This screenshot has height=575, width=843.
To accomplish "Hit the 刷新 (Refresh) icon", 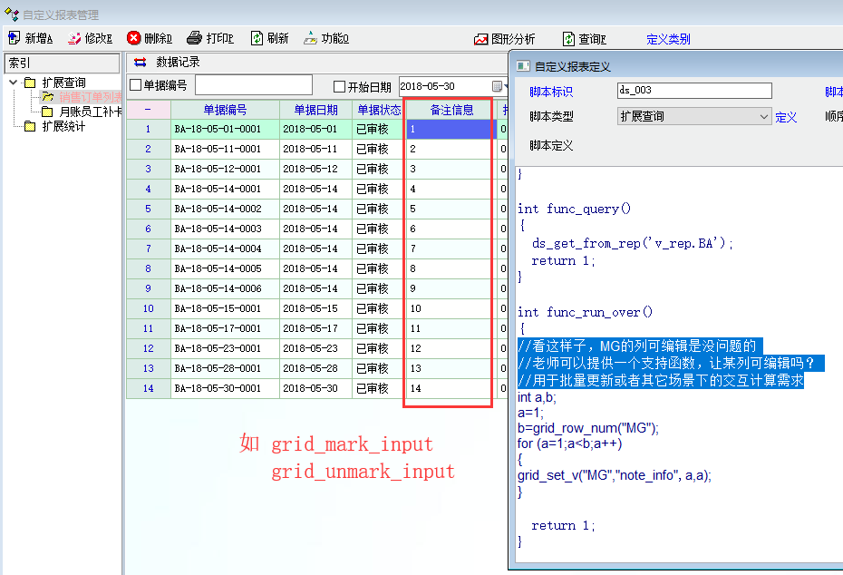I will (x=257, y=38).
